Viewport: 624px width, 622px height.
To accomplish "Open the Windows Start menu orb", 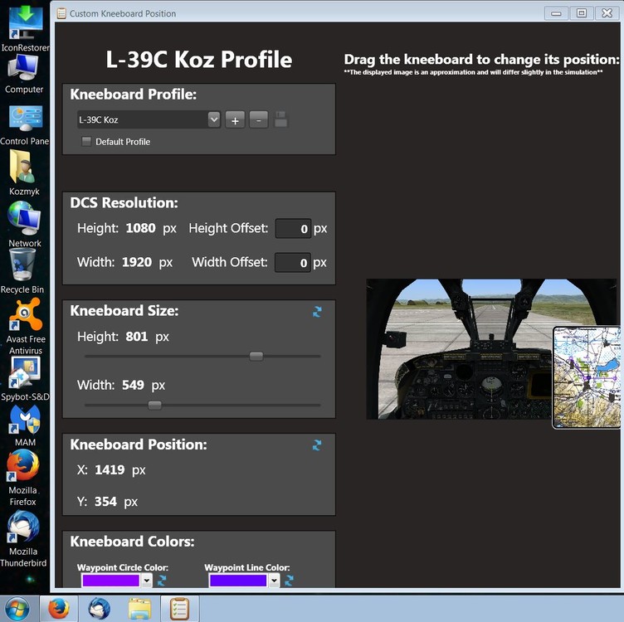I will click(17, 609).
